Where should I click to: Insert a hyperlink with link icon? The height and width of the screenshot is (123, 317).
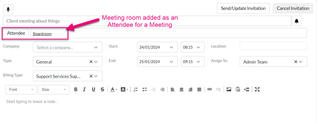pos(209,89)
